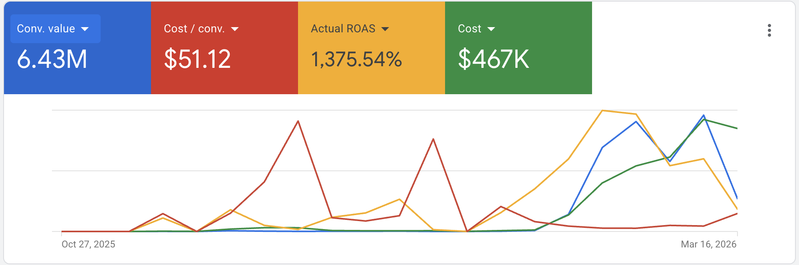Open the three-dot more options menu
Image resolution: width=799 pixels, height=265 pixels.
click(x=769, y=30)
